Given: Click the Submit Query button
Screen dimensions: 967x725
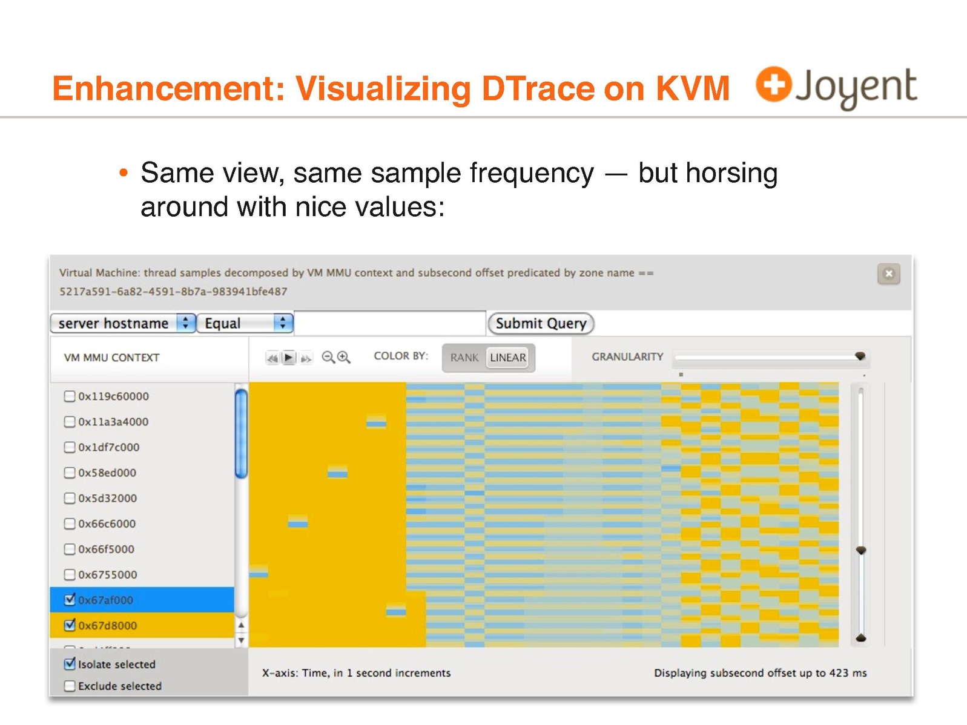Looking at the screenshot, I should click(541, 323).
